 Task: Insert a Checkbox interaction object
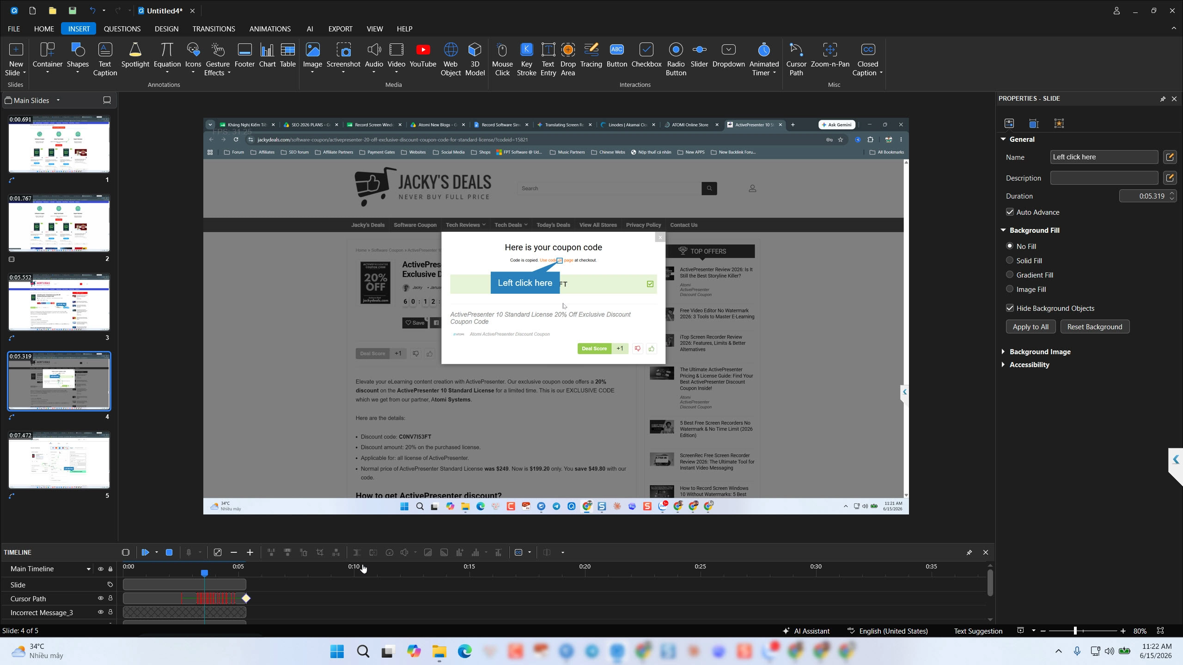coord(646,56)
